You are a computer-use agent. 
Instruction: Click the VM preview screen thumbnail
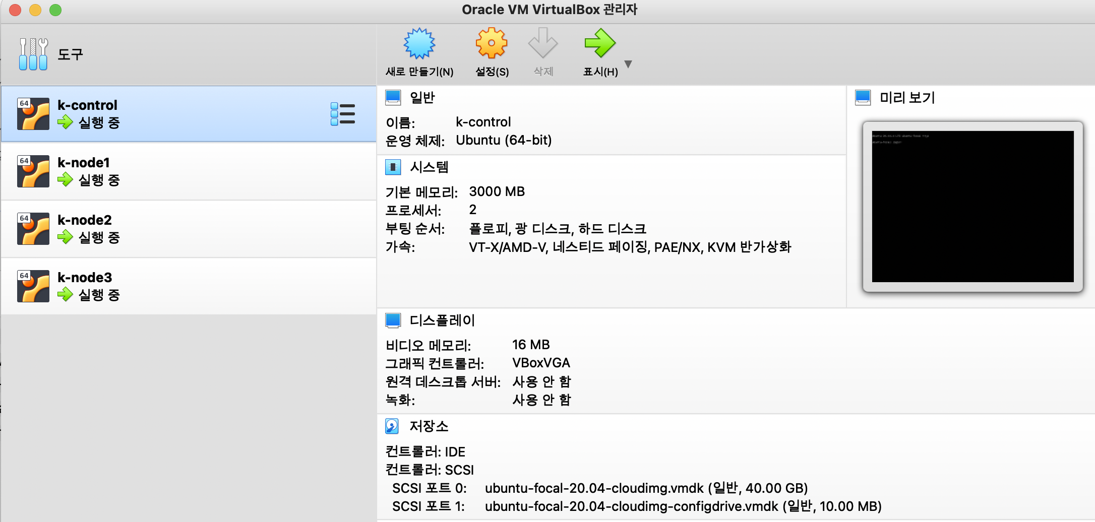tap(972, 207)
